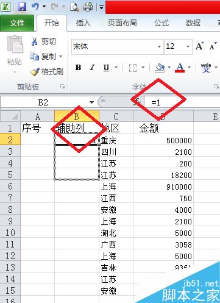
Task: Click the formula bar showing =1
Action: [182, 102]
